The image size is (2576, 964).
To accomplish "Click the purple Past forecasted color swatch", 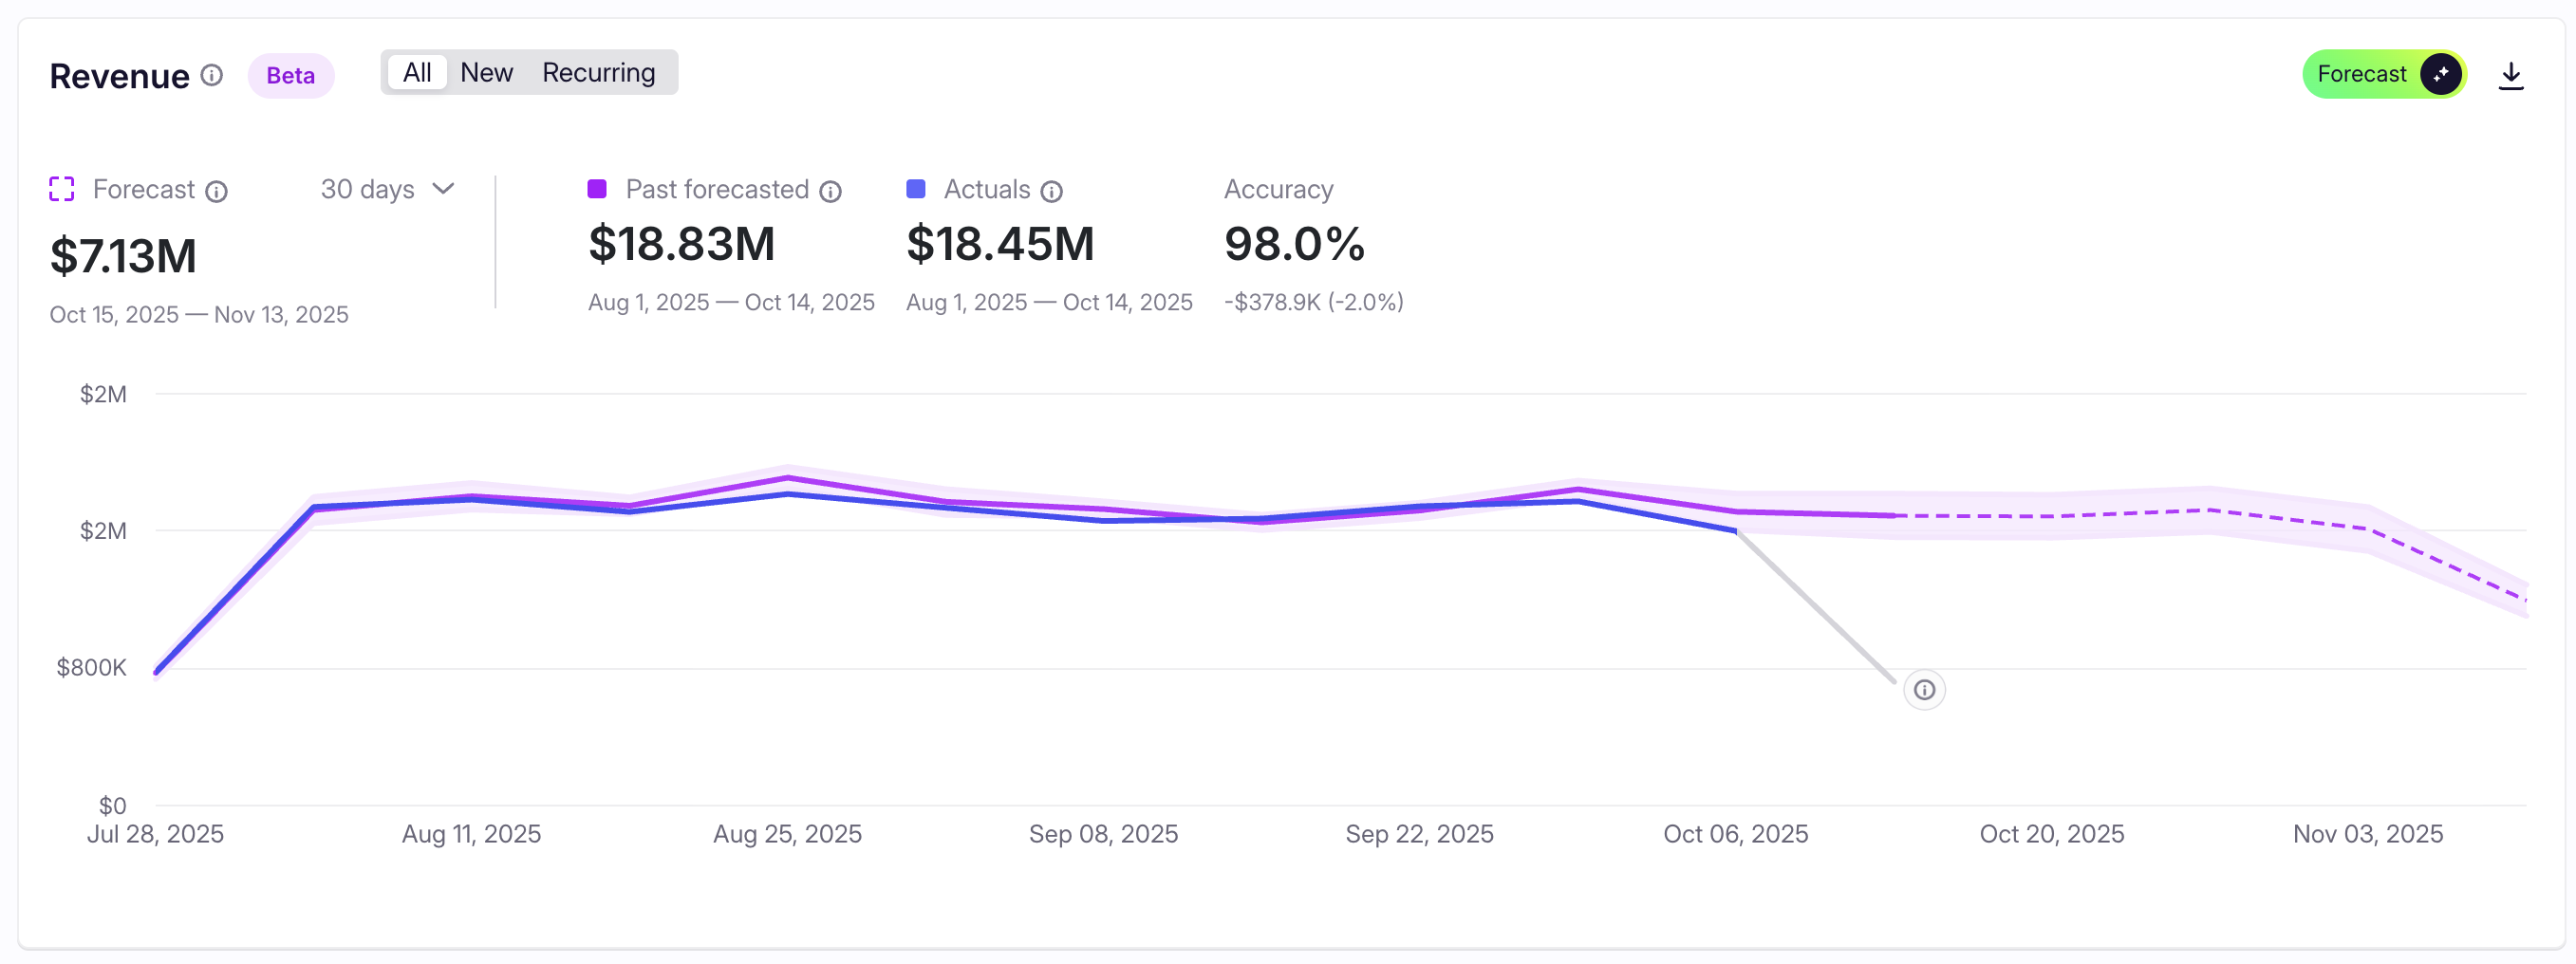I will point(597,189).
